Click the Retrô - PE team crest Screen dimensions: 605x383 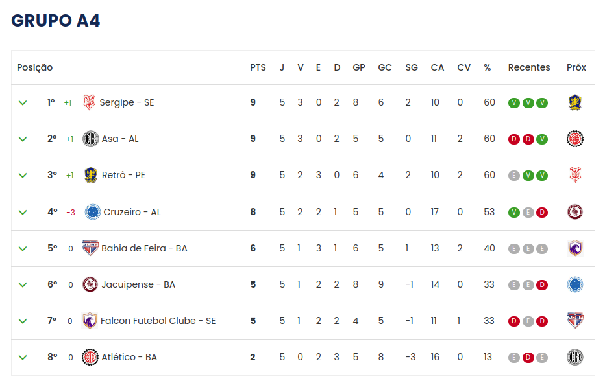(x=91, y=175)
